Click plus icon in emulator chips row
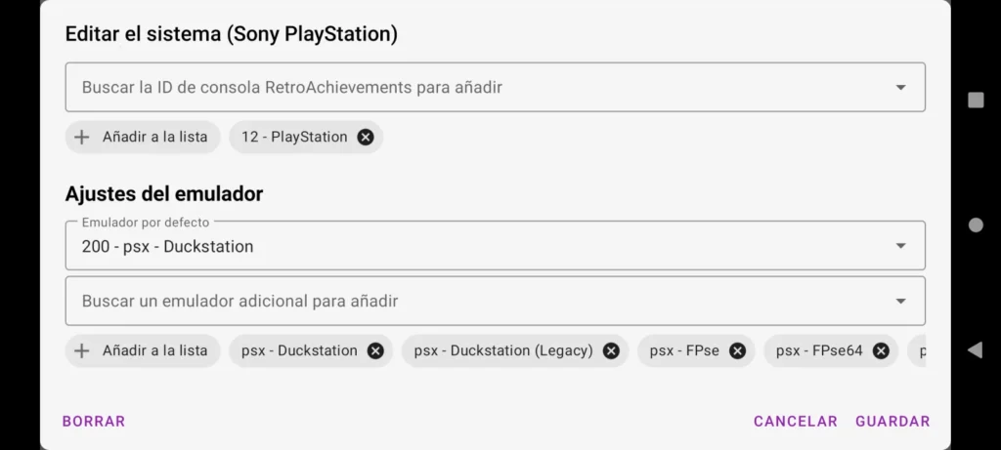Image resolution: width=1001 pixels, height=450 pixels. (82, 350)
